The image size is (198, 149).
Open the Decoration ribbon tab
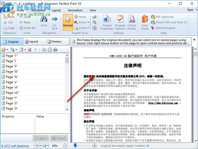click(x=75, y=10)
